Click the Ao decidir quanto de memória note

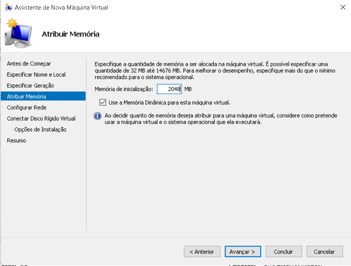221,119
